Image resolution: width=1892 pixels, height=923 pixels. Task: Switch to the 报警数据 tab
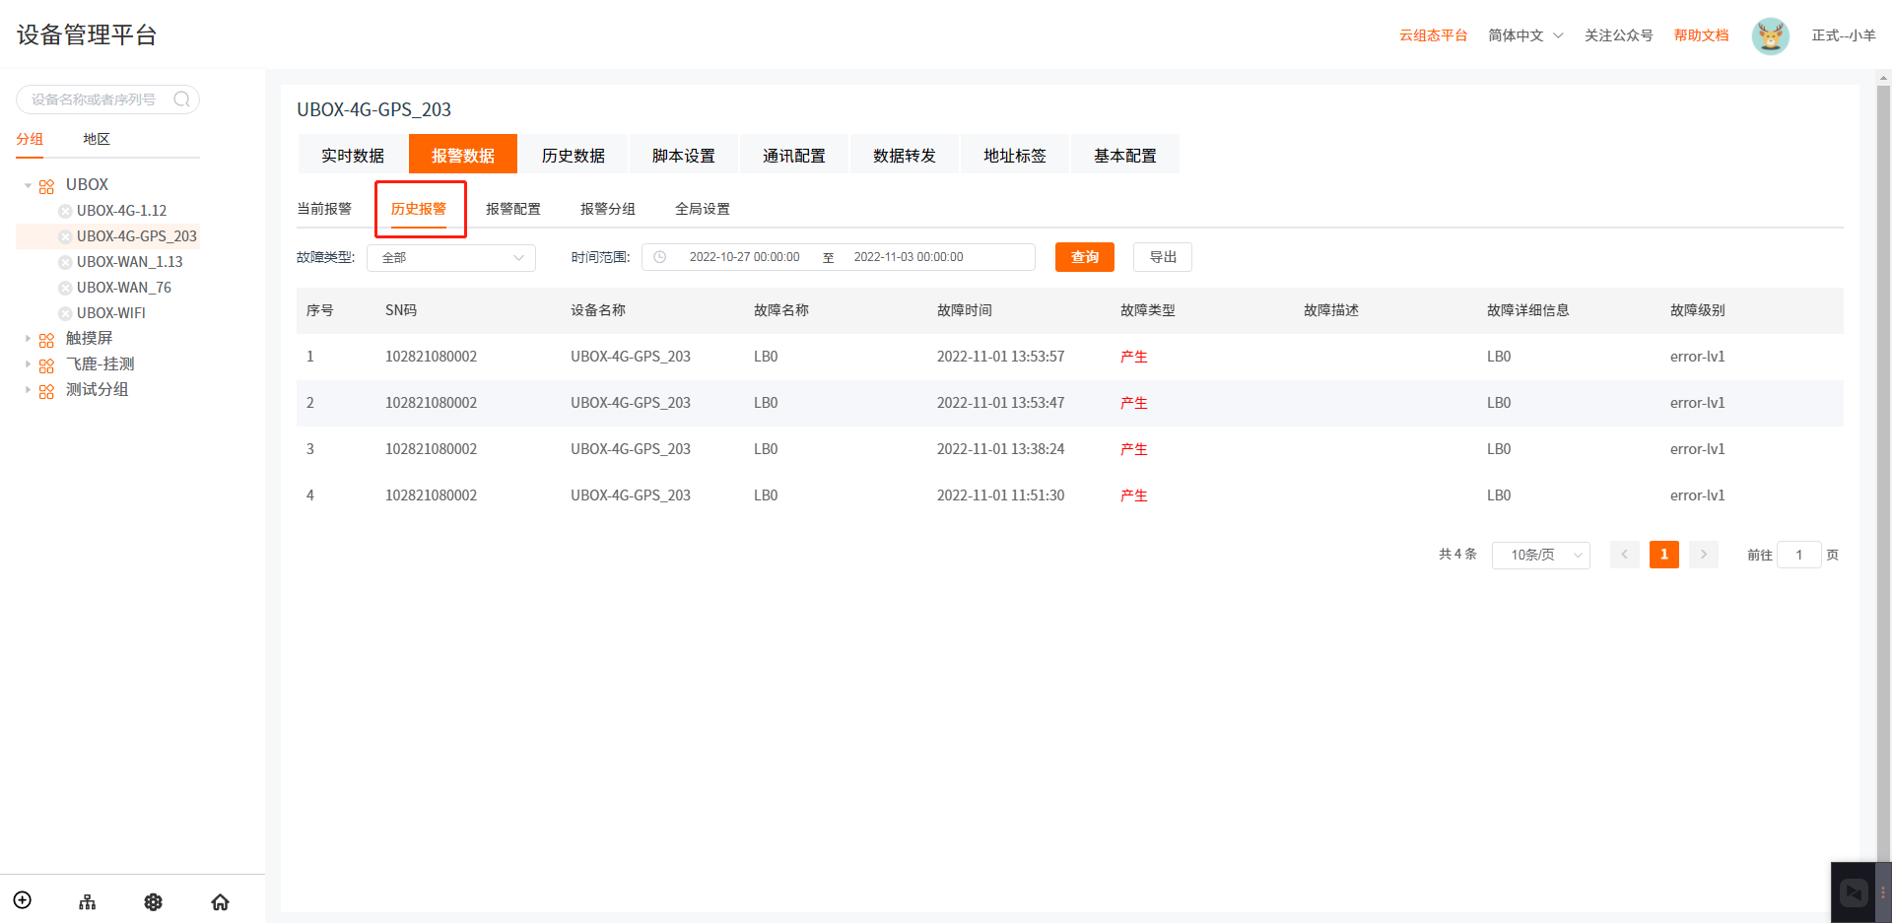click(463, 155)
